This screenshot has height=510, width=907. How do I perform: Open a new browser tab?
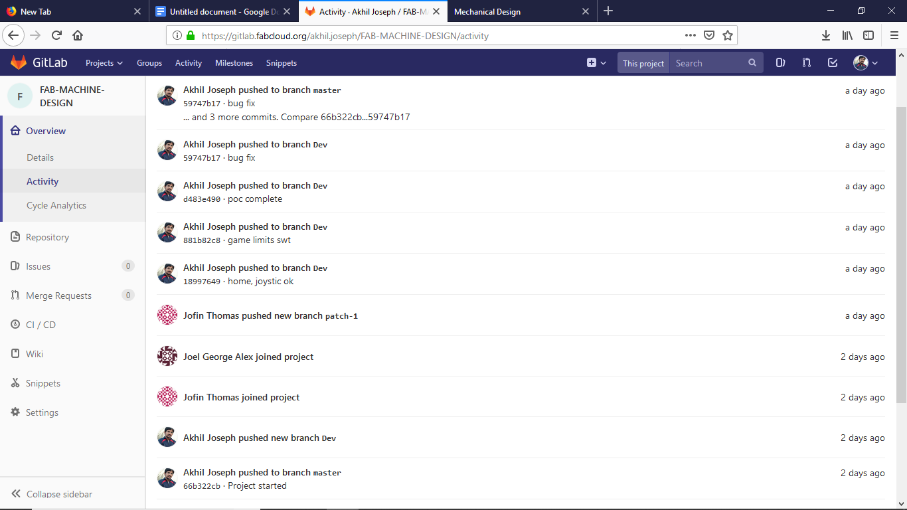click(608, 11)
